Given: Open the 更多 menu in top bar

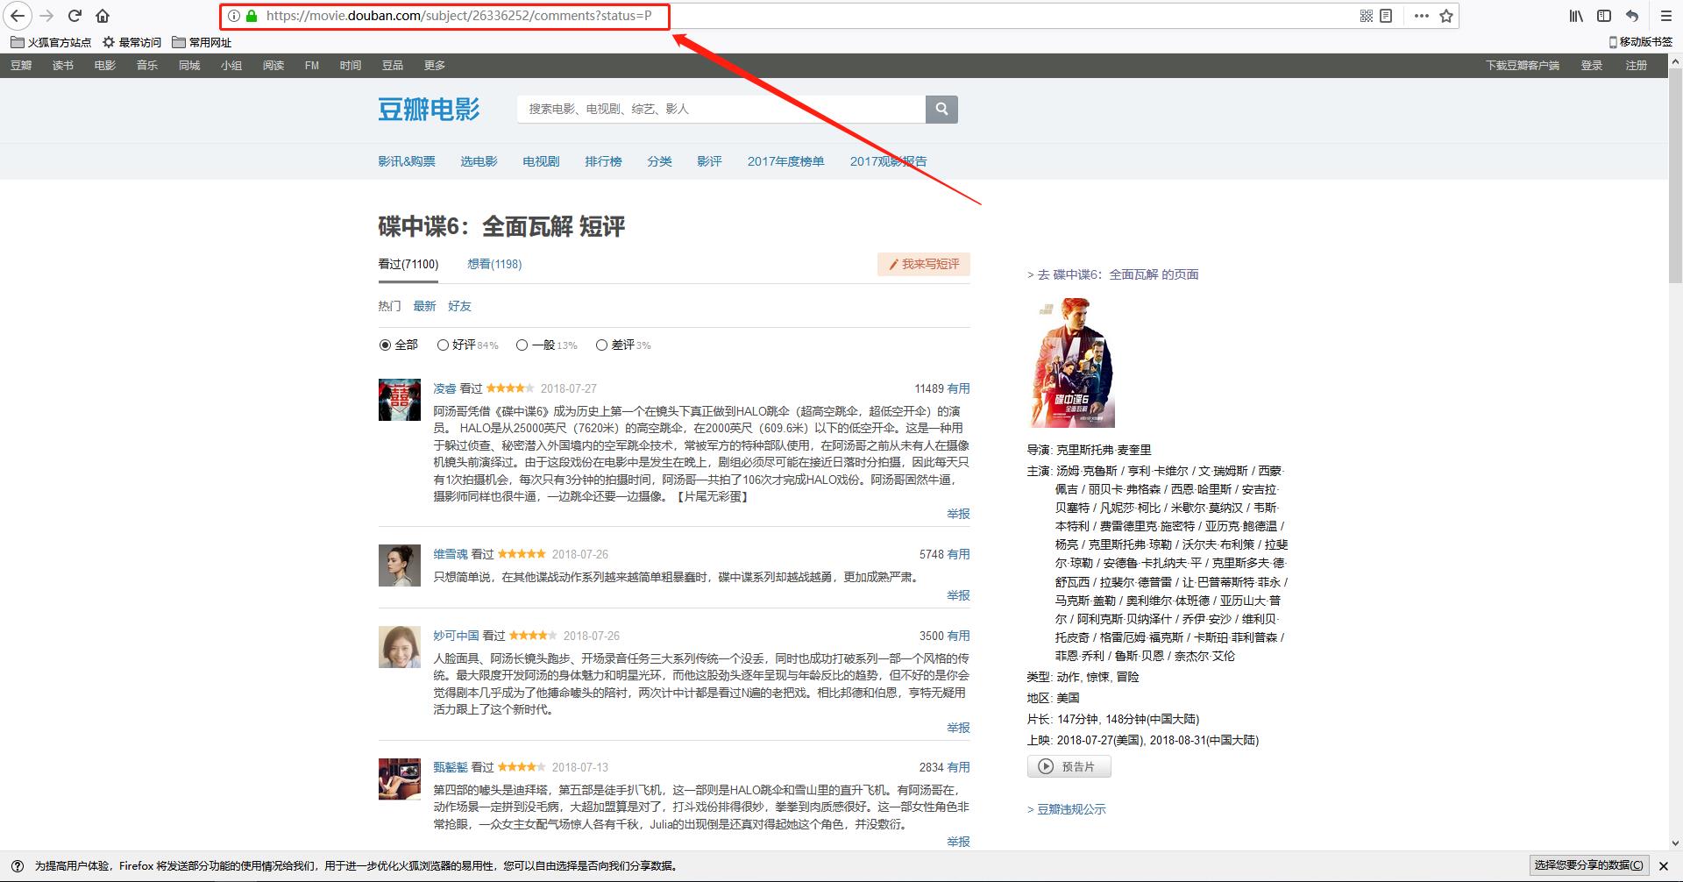Looking at the screenshot, I should coord(435,66).
